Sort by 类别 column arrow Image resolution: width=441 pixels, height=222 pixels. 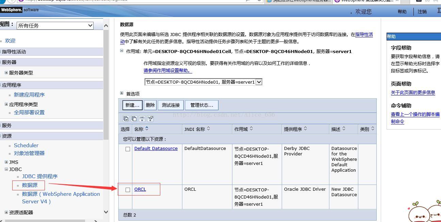(373, 129)
